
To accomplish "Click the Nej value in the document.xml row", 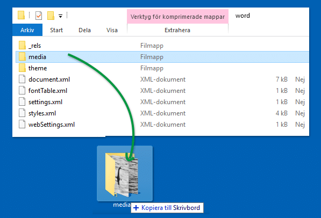I will click(300, 79).
